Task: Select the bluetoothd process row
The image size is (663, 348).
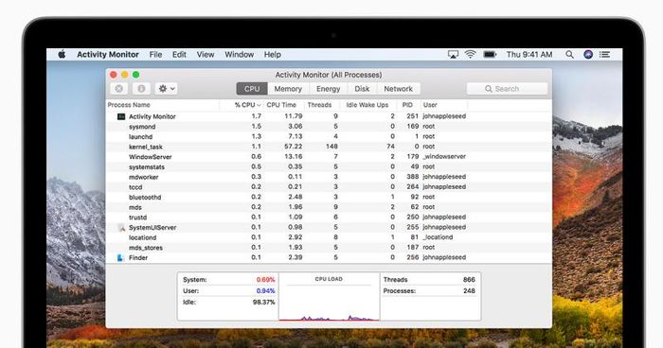Action: pyautogui.click(x=329, y=197)
